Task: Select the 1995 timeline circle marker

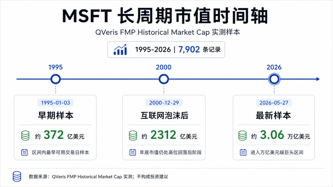Action: [x=55, y=79]
